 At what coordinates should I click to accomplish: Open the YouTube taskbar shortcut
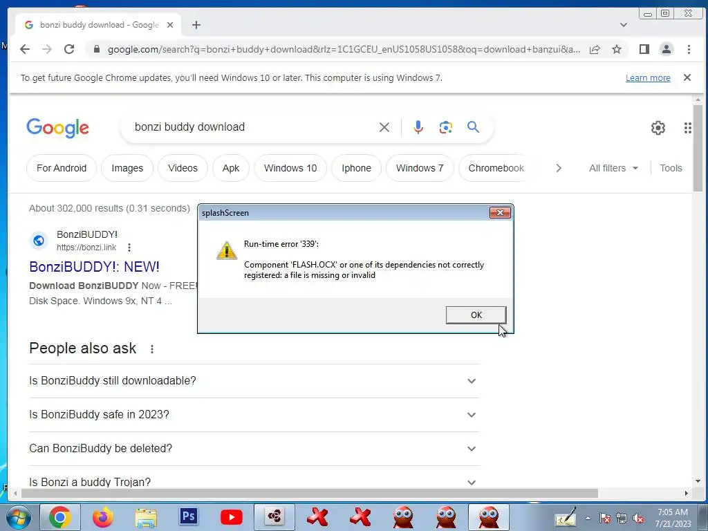232,517
